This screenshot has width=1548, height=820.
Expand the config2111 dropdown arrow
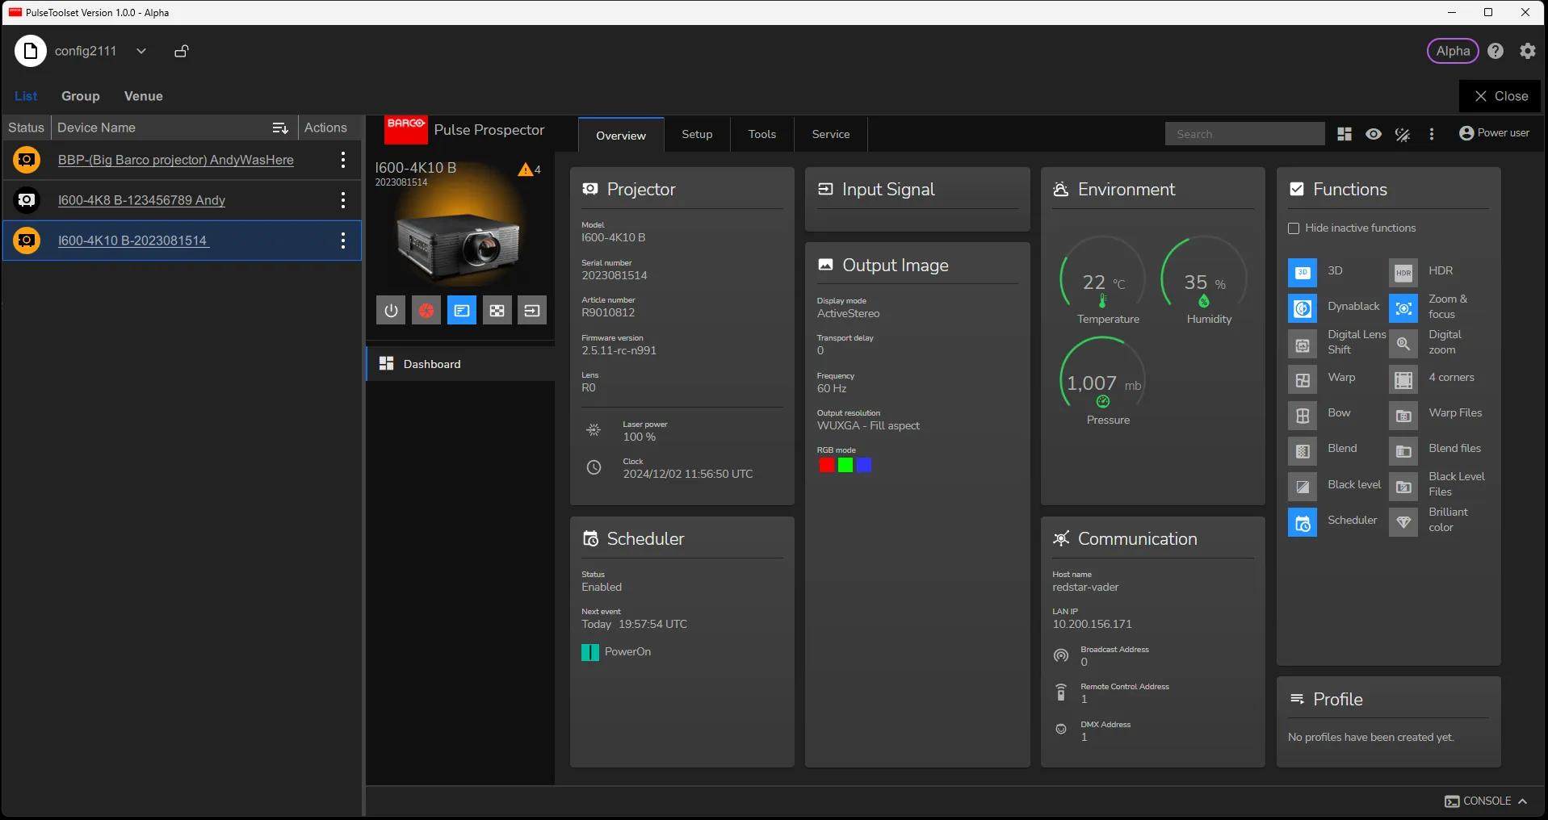[141, 51]
